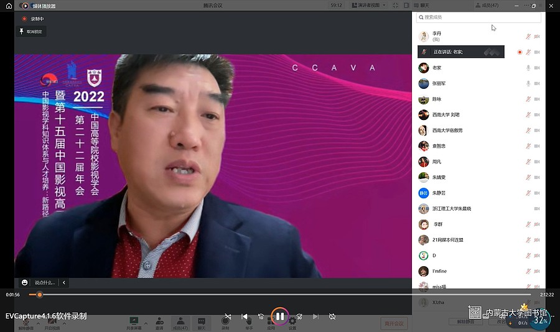Click the blue avatar of 朱静芸
This screenshot has width=560, height=332.
pos(424,193)
